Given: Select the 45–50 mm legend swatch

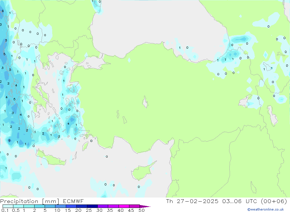Looking at the screenshot, I should point(135,206).
